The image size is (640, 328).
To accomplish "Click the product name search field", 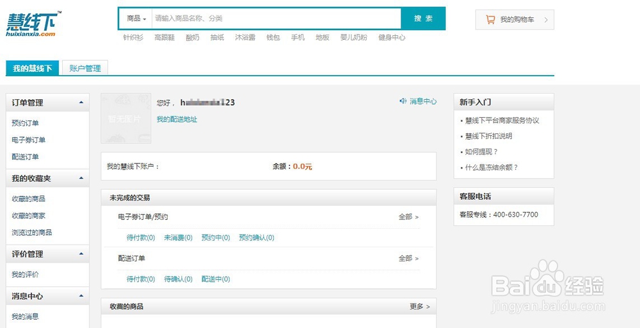I will tap(276, 19).
